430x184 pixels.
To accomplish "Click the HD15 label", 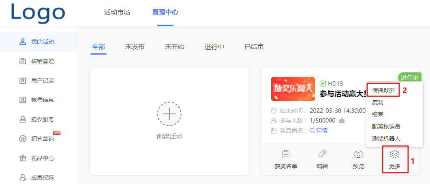I will click(x=336, y=84).
